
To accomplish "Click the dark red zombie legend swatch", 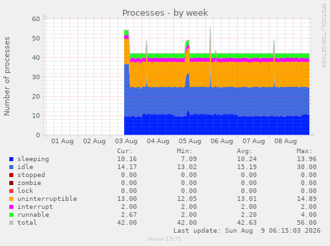I will click(x=11, y=183).
